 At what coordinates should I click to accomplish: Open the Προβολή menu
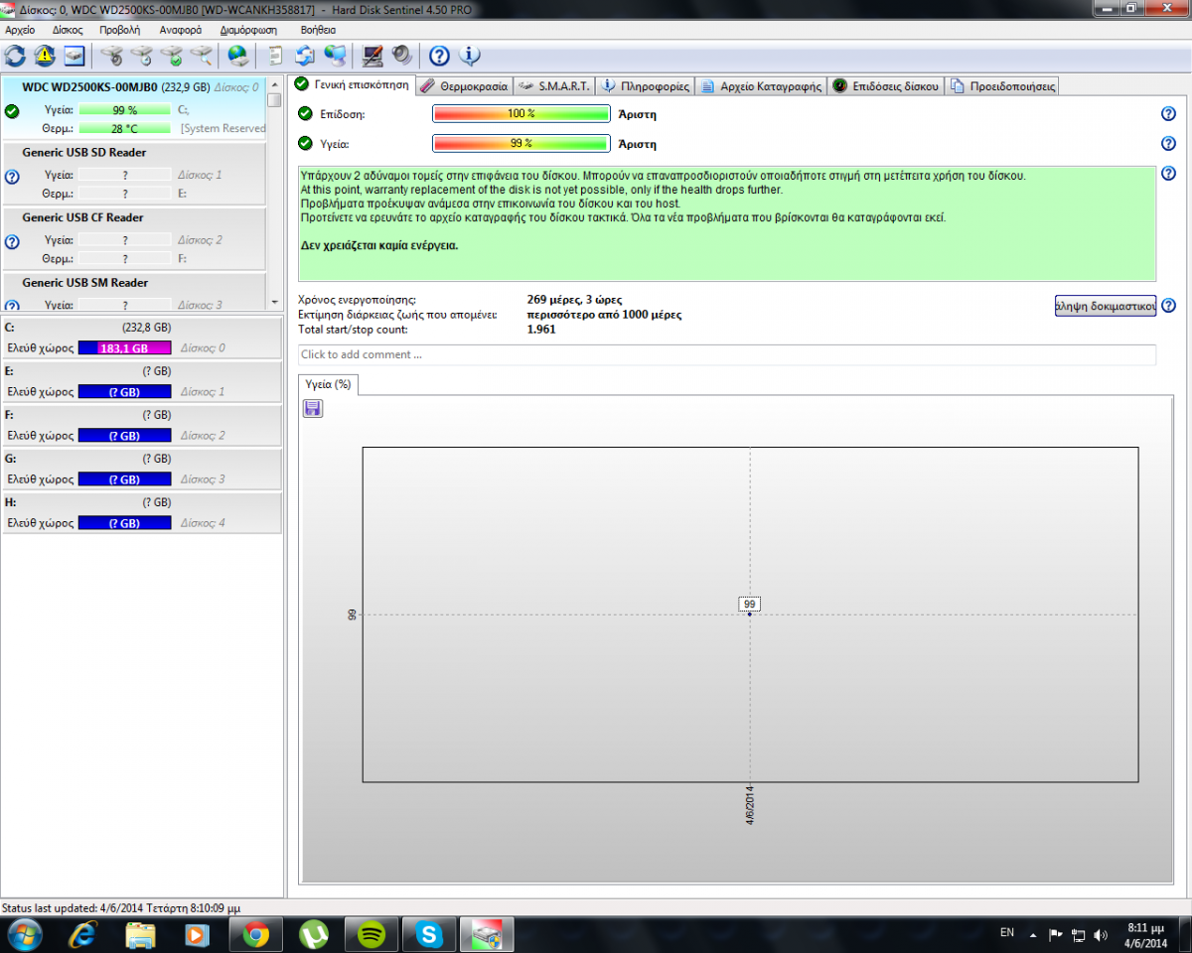120,31
